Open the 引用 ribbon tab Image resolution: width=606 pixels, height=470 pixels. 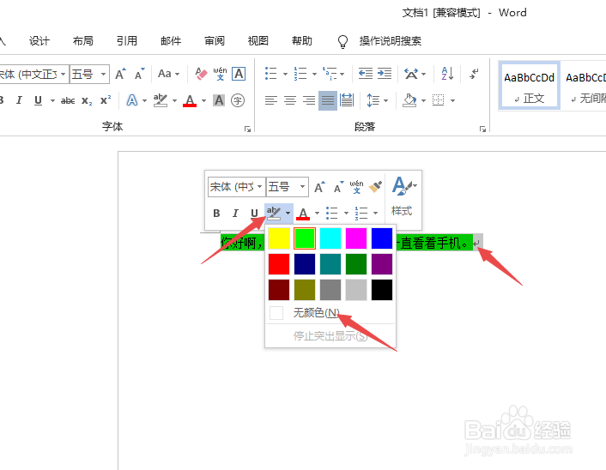pyautogui.click(x=127, y=41)
